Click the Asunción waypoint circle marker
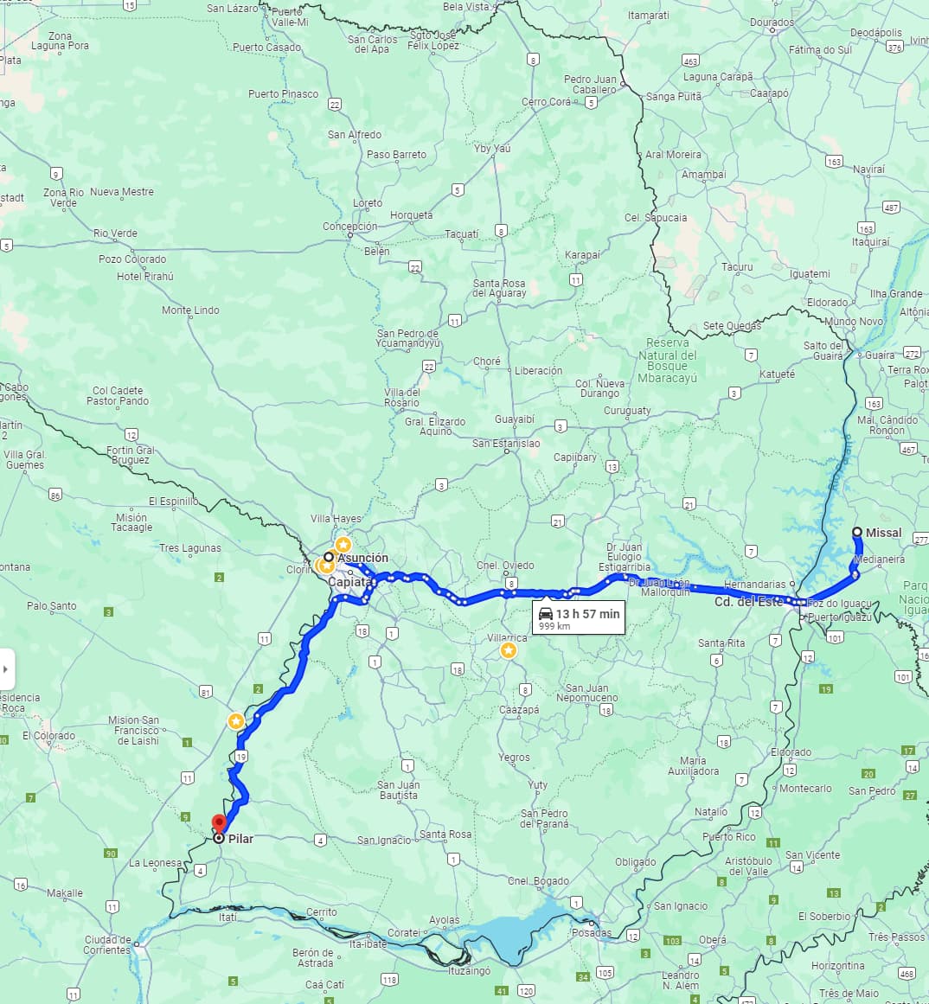Viewport: 929px width, 1004px height. [x=329, y=557]
